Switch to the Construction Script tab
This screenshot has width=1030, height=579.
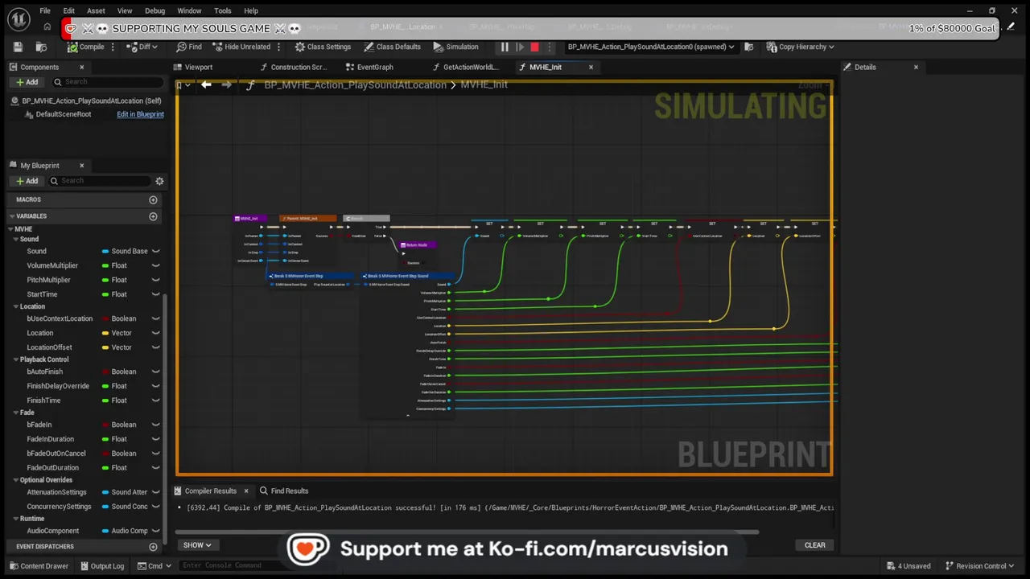point(299,67)
